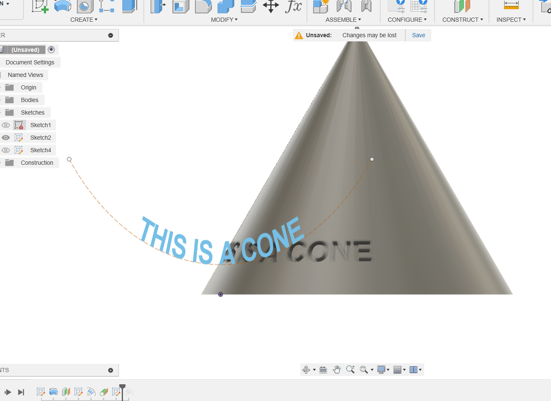Click the Create Sketch tool icon

pos(40,6)
